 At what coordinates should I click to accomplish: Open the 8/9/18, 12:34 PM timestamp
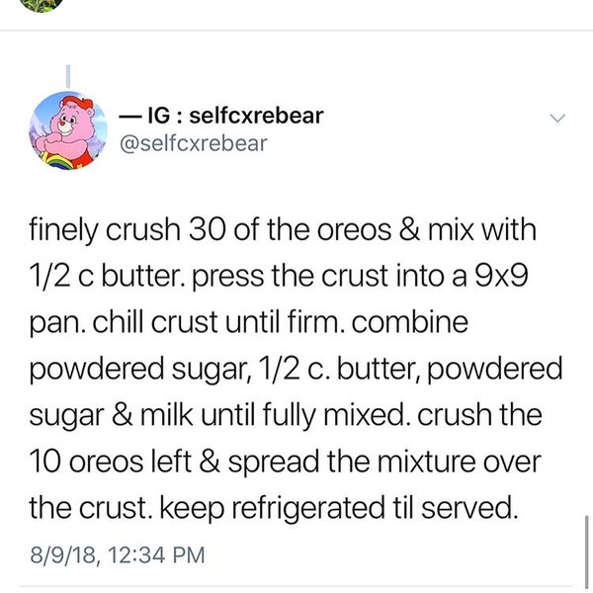(117, 555)
